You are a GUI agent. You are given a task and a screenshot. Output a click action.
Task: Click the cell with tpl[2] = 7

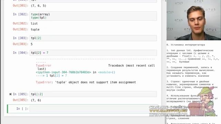pos(93,53)
